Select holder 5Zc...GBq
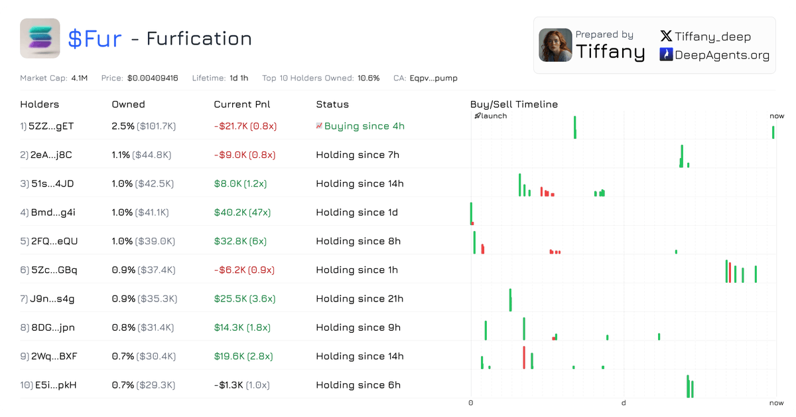Screen dimensions: 796x417 click(54, 270)
